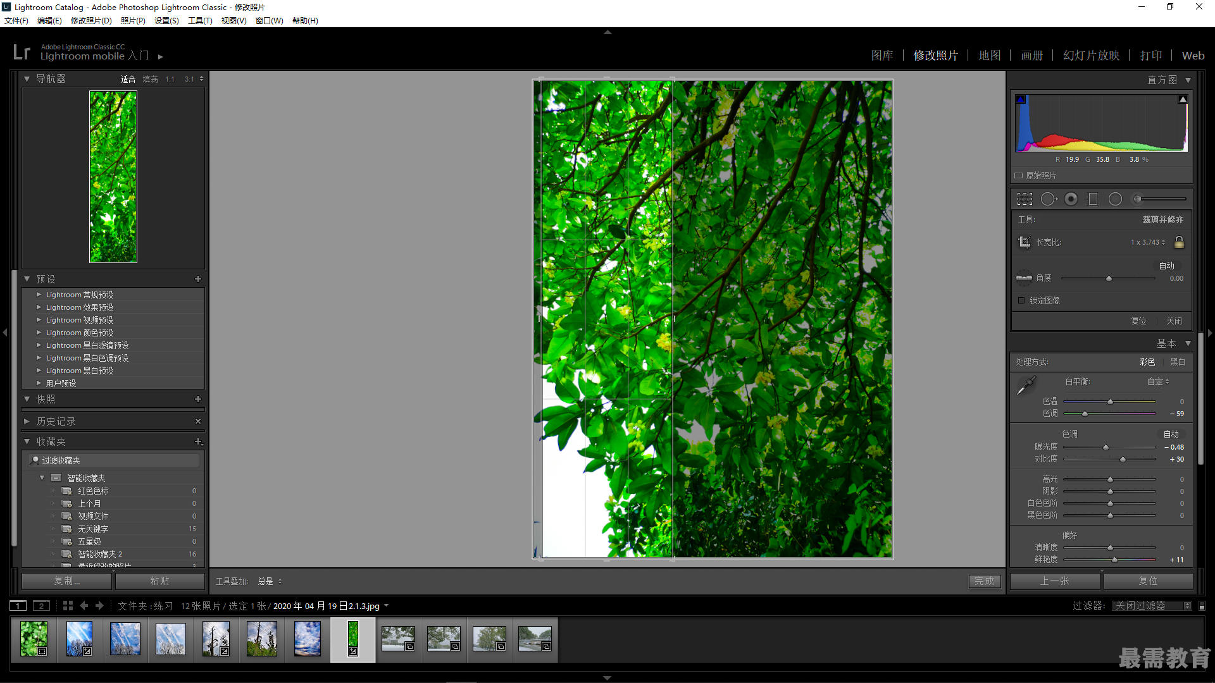Switch to the 幻灯片放映 module

(x=1092, y=56)
